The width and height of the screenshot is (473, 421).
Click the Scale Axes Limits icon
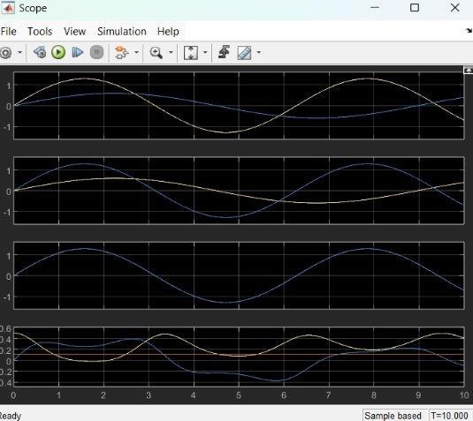[x=191, y=53]
